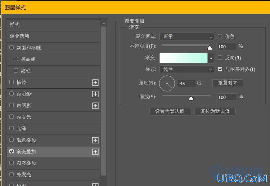Viewport: 270px width, 186px height.
Task: Enable the 内发光 checkbox
Action: tap(11, 117)
